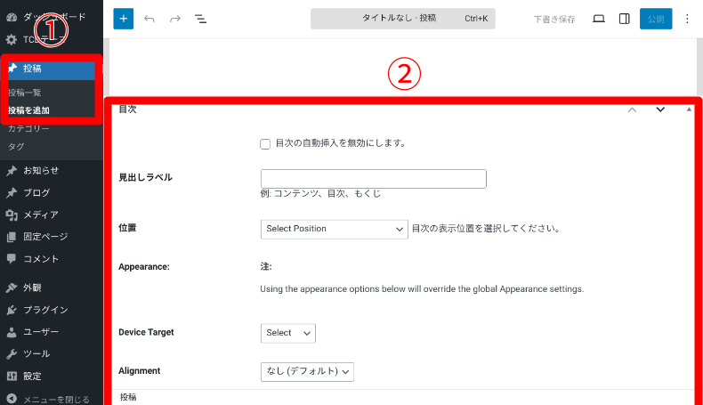Click the 下書き保存 save draft button
Screen dimensions: 703x405
554,20
